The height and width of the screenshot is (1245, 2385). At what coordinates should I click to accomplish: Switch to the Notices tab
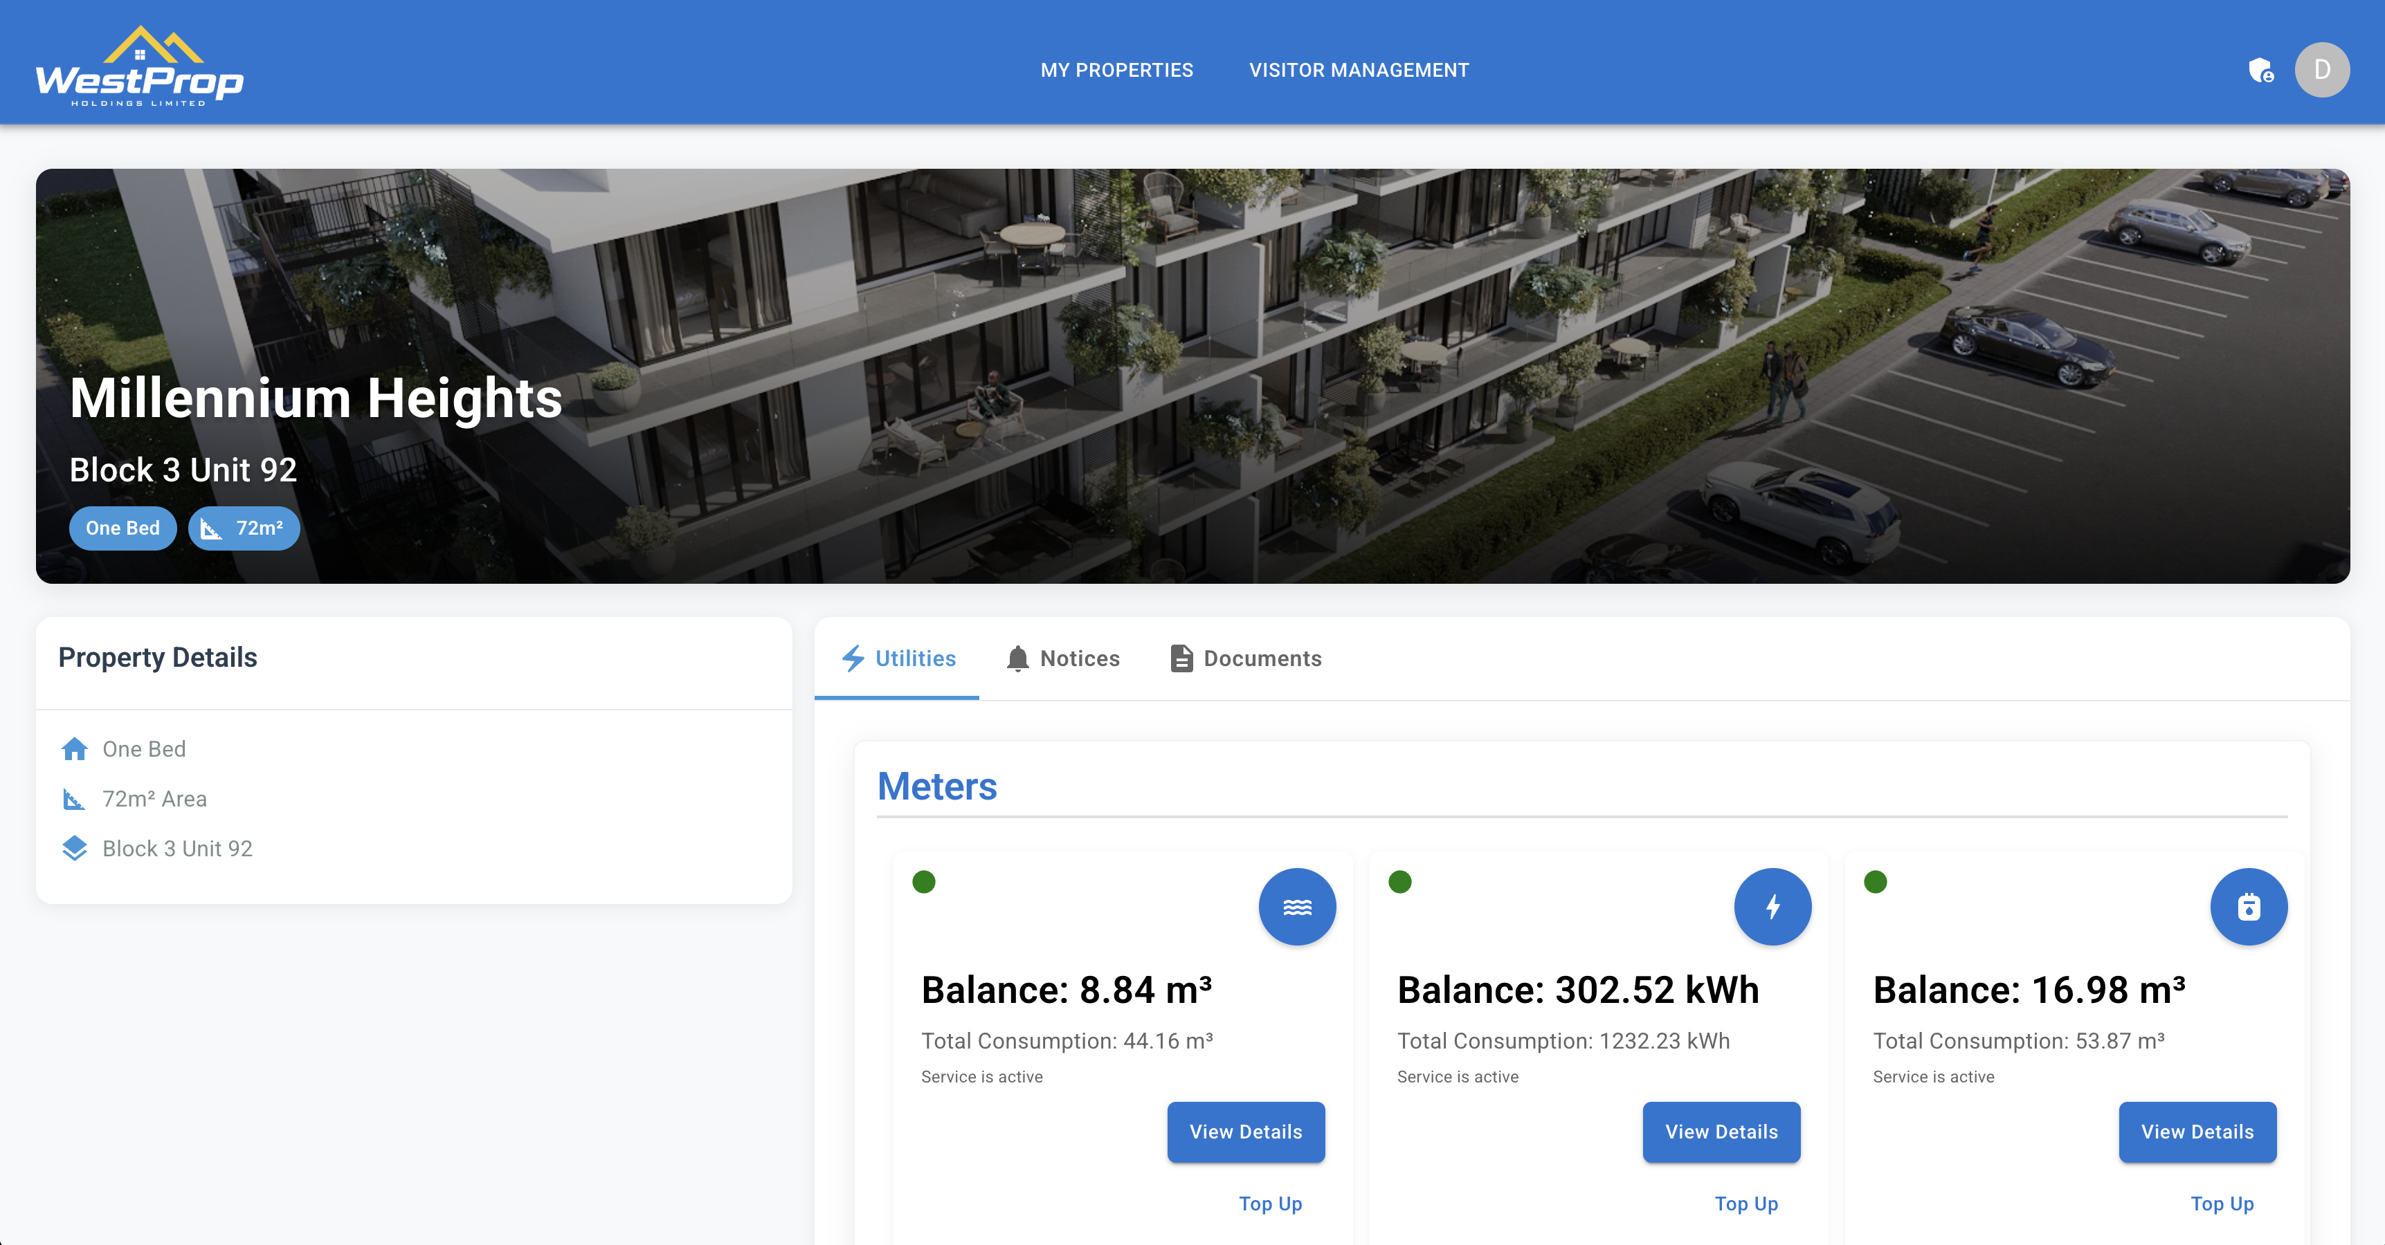1063,658
